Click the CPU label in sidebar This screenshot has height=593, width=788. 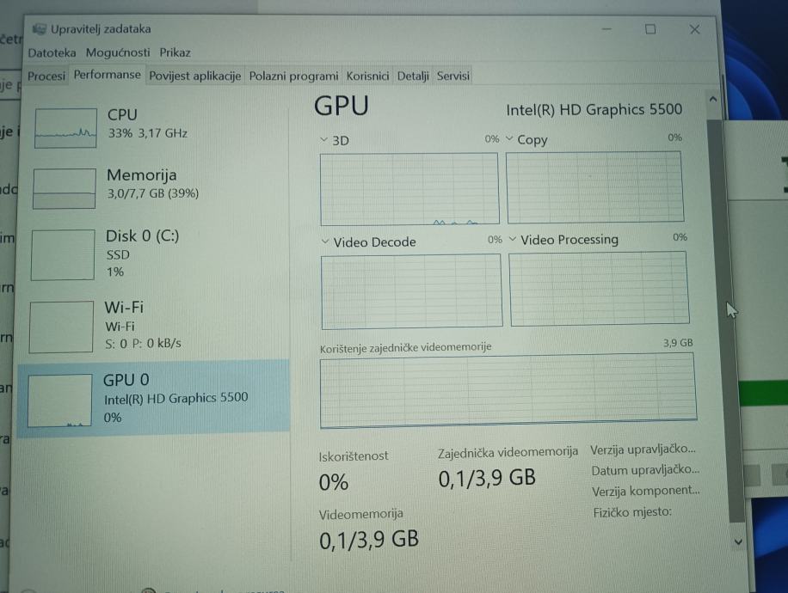[122, 114]
